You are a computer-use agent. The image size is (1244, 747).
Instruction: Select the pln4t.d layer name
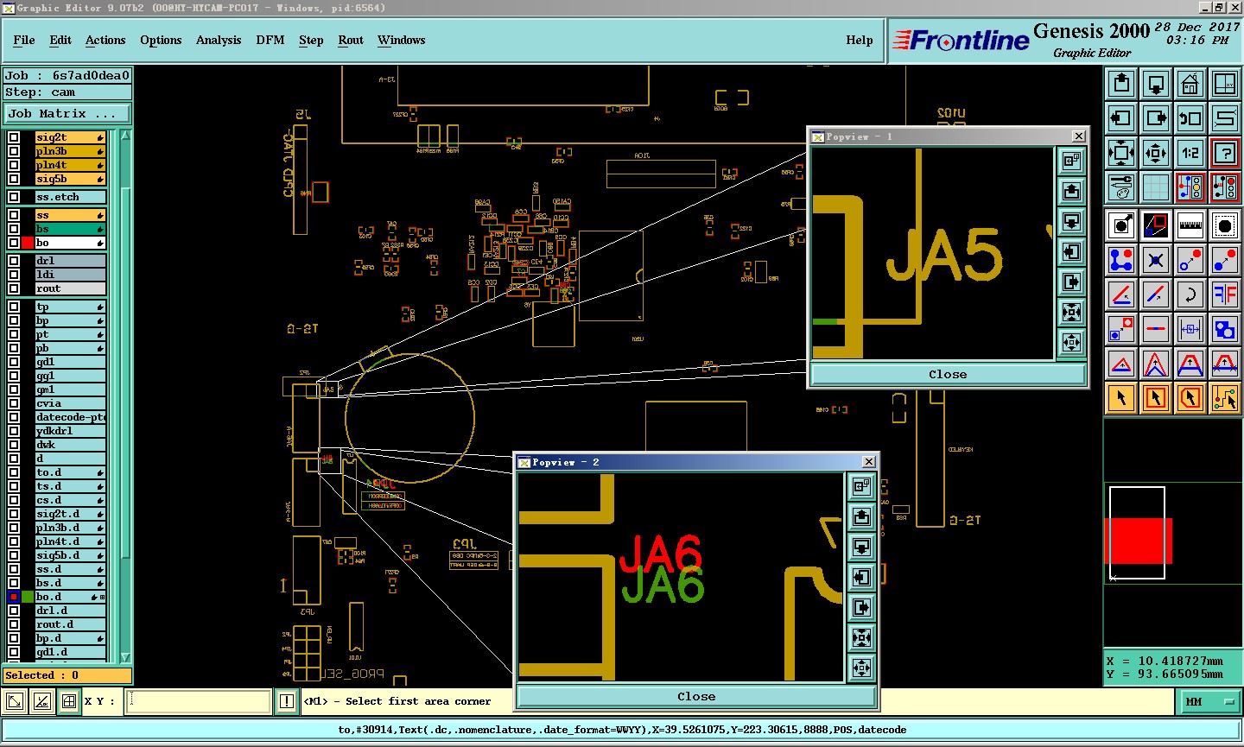click(x=70, y=541)
